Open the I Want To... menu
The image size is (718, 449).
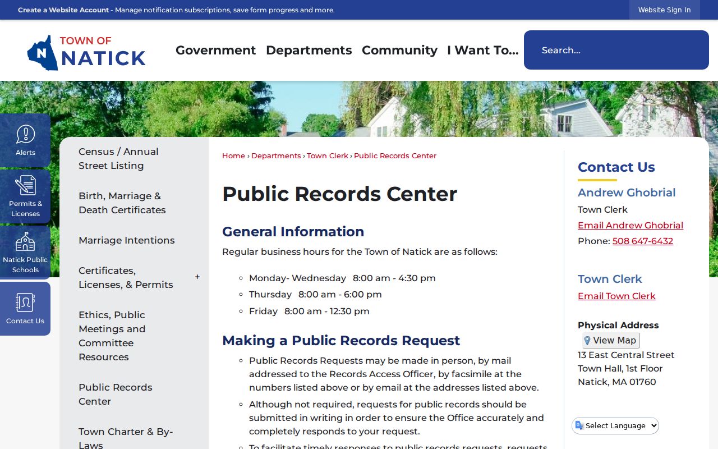(482, 50)
